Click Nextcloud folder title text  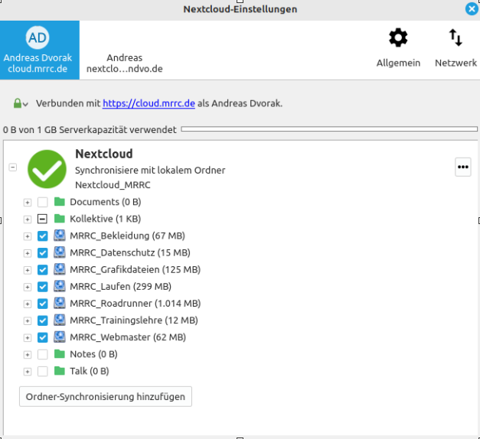tap(104, 154)
